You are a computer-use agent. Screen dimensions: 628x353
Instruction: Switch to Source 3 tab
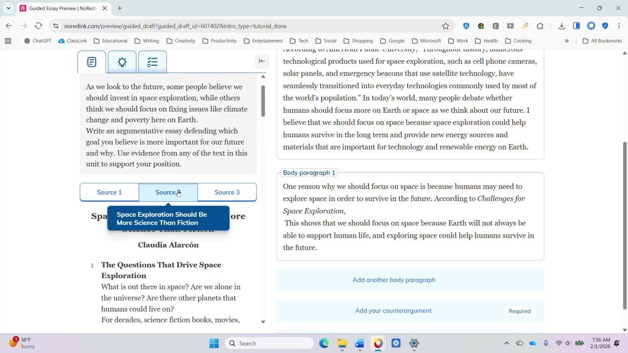227,192
